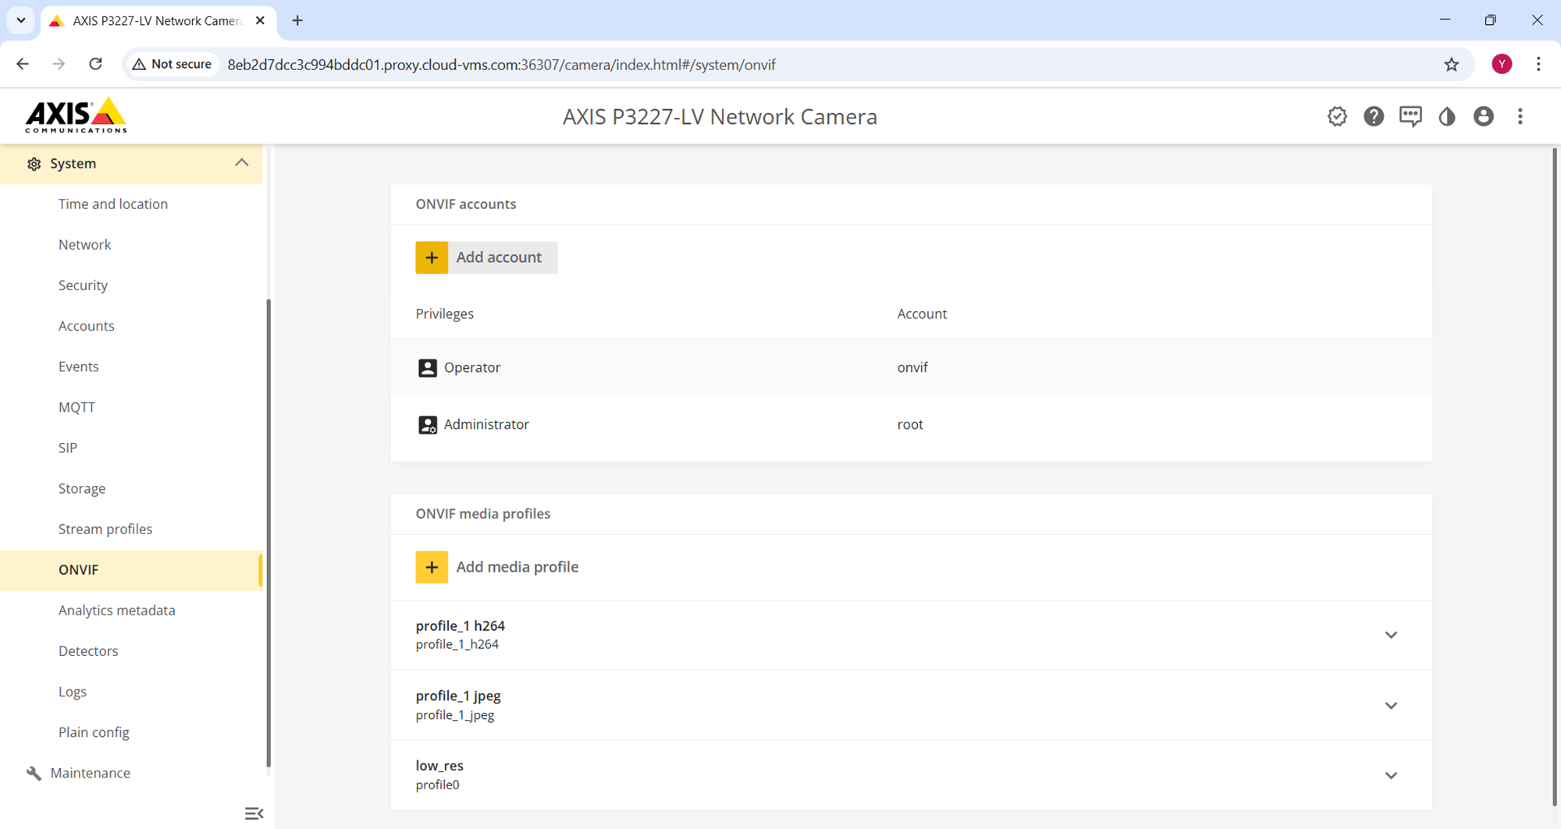Open the user account profile icon
This screenshot has width=1561, height=829.
1483,116
